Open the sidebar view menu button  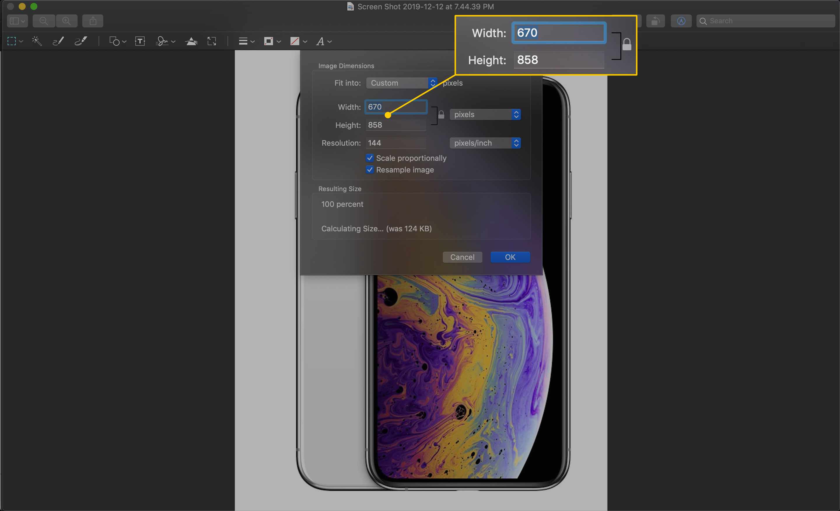pos(17,21)
